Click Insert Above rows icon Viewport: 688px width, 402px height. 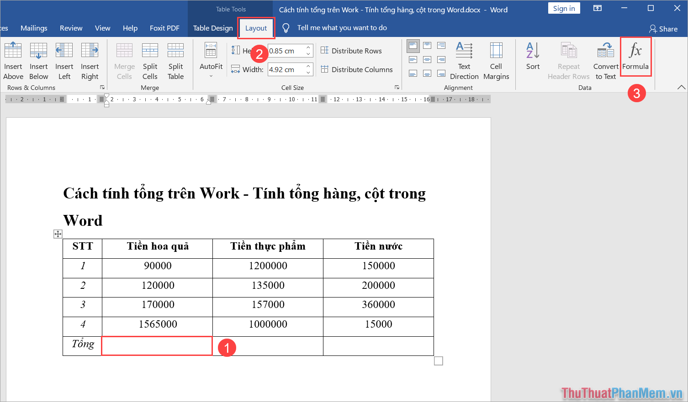point(13,50)
